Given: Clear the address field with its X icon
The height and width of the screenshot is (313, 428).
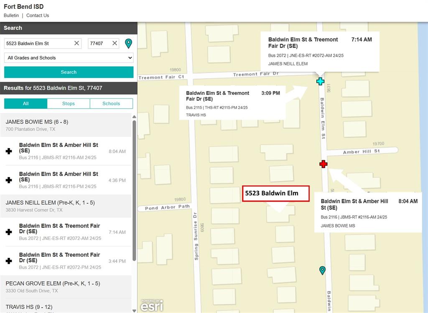Looking at the screenshot, I should point(77,43).
